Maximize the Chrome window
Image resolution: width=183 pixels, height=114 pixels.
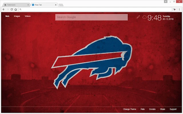pos(174,2)
